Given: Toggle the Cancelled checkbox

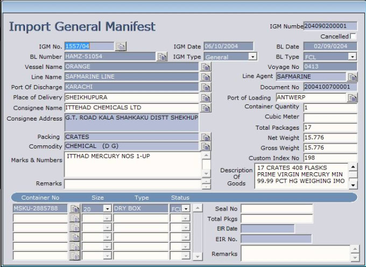Looking at the screenshot, I should [353, 37].
